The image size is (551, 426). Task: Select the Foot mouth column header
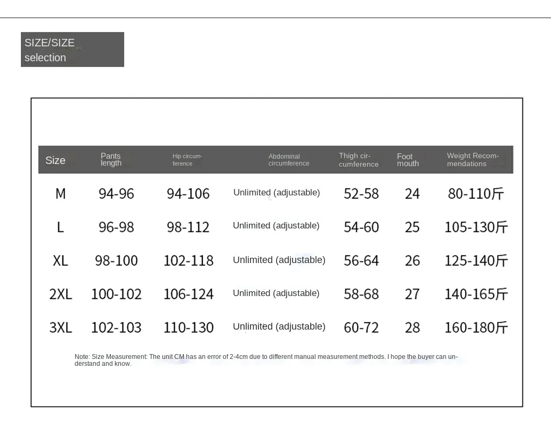408,160
